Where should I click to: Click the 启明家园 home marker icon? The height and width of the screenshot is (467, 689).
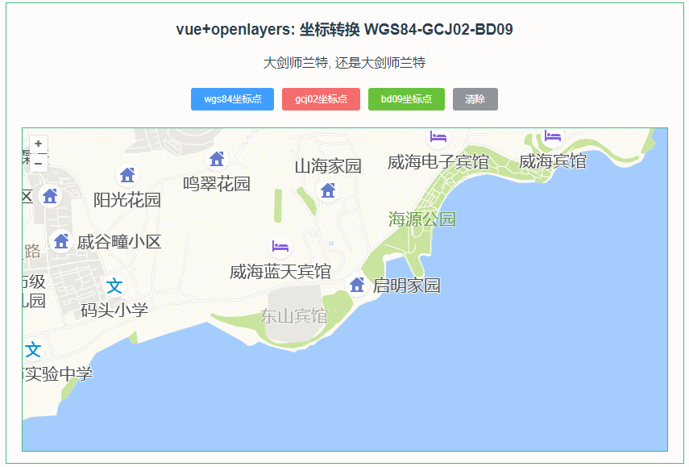pyautogui.click(x=356, y=284)
